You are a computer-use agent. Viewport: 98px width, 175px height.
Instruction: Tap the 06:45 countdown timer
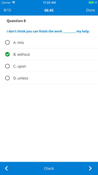click(x=49, y=10)
